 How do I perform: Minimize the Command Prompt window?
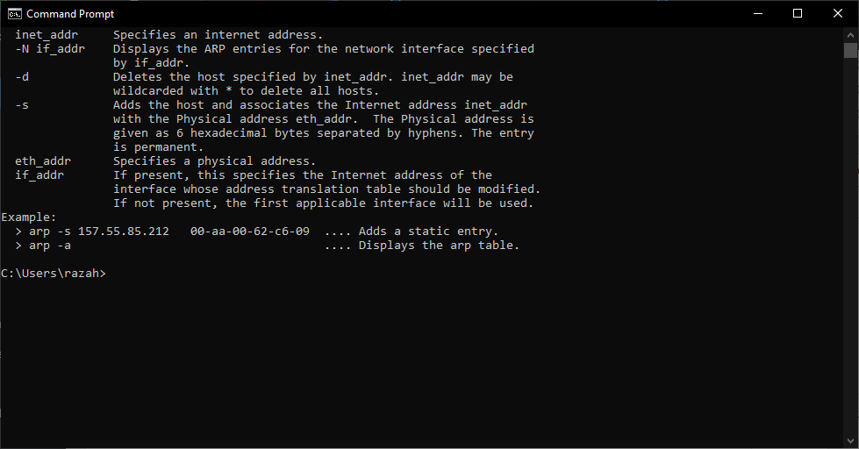[756, 13]
